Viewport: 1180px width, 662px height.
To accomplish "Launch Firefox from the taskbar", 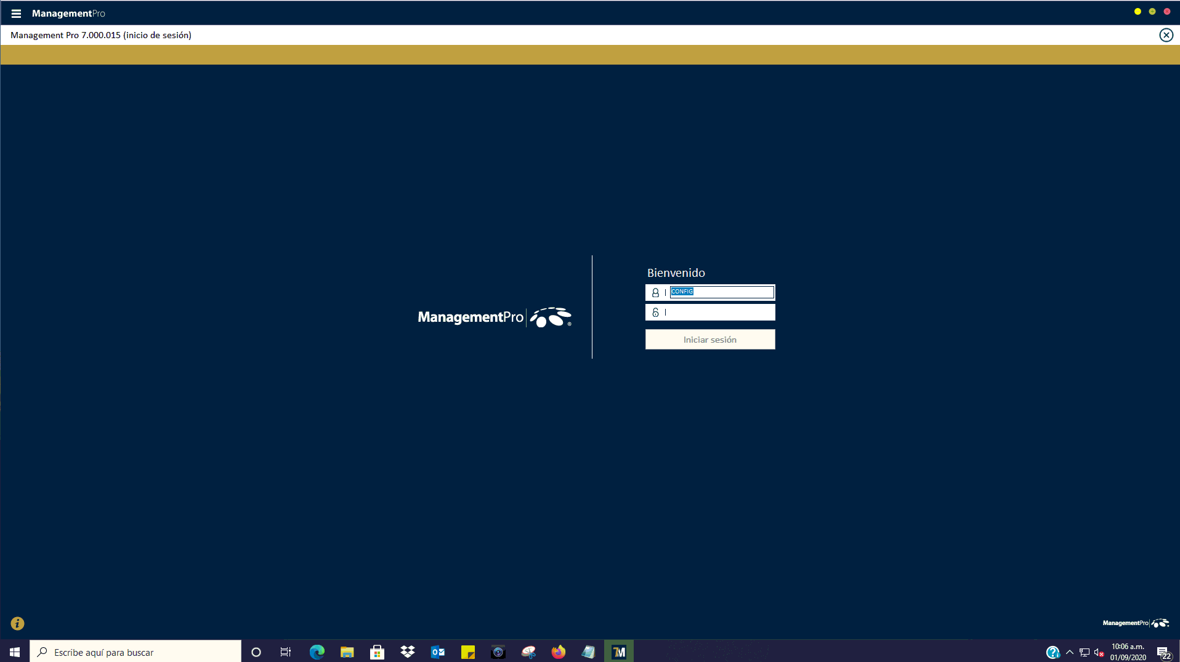I will coord(558,652).
